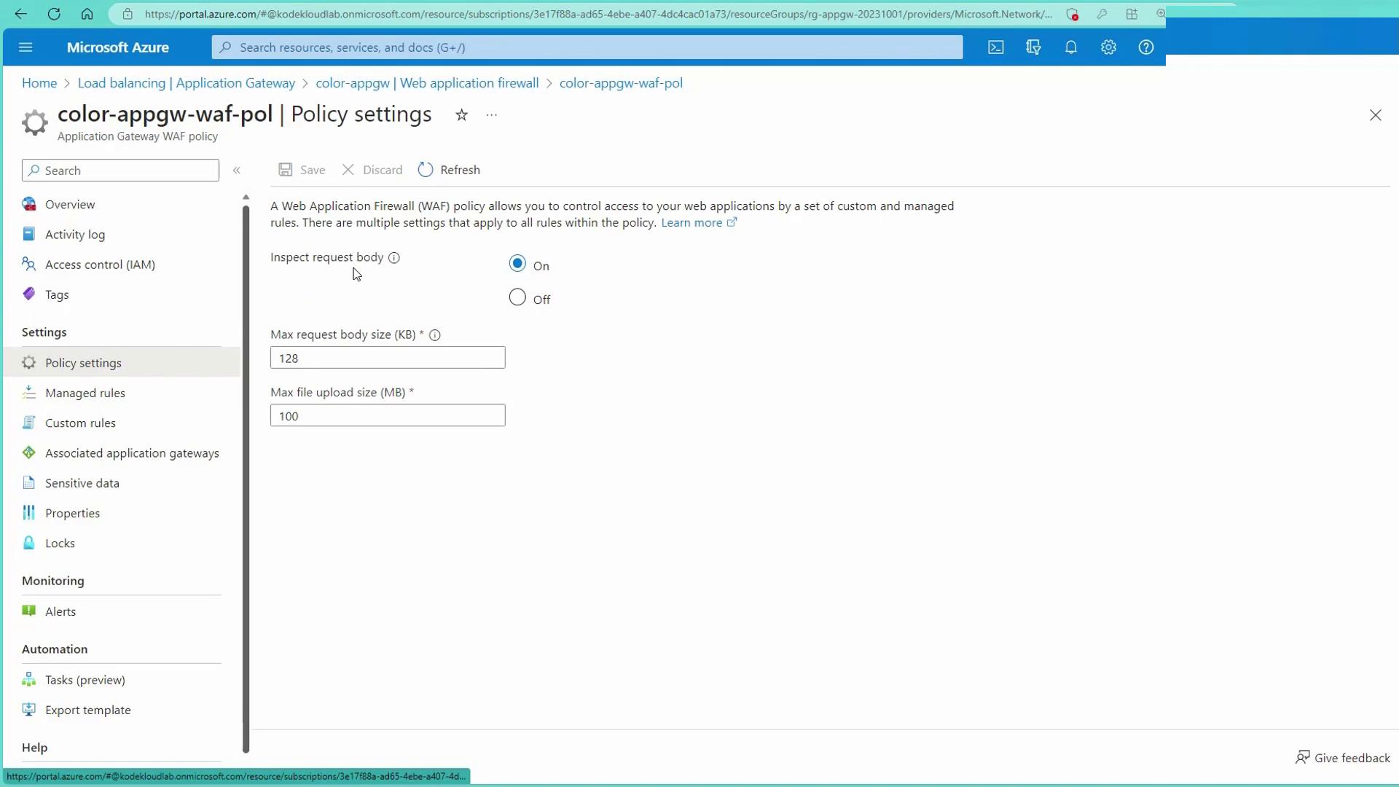This screenshot has height=787, width=1399.
Task: Click Max request body size info icon
Action: (435, 335)
